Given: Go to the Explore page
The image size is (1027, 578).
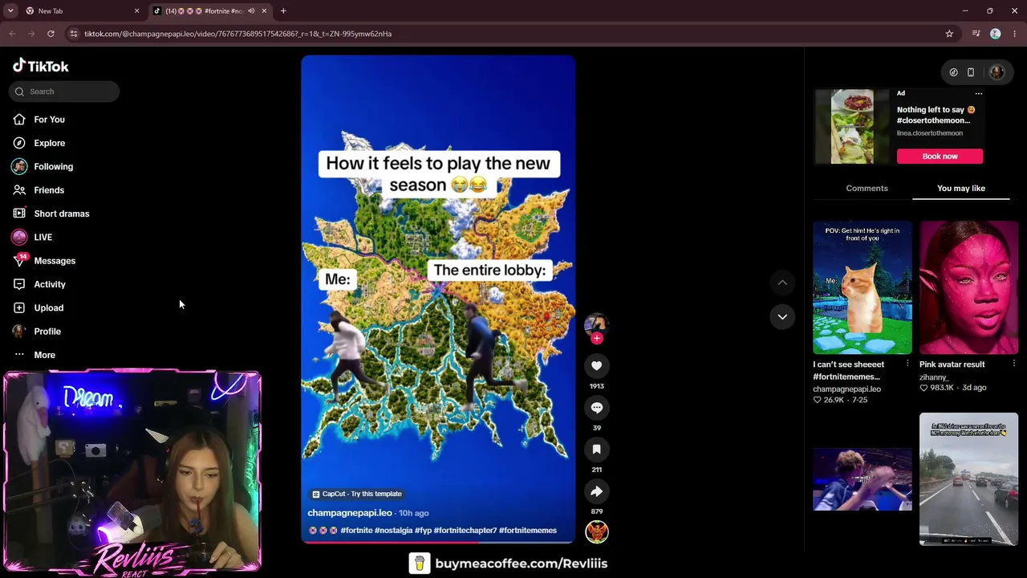Looking at the screenshot, I should 49,143.
